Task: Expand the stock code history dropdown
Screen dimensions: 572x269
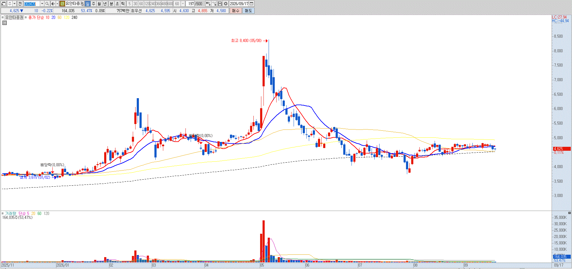Action: click(42, 4)
